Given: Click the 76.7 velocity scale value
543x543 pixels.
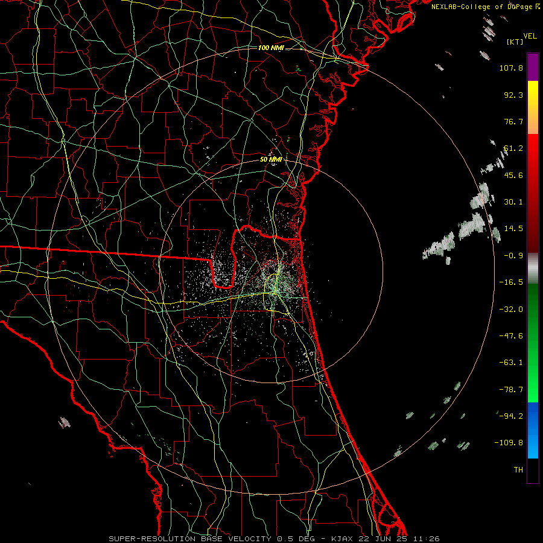Looking at the screenshot, I should [x=513, y=121].
